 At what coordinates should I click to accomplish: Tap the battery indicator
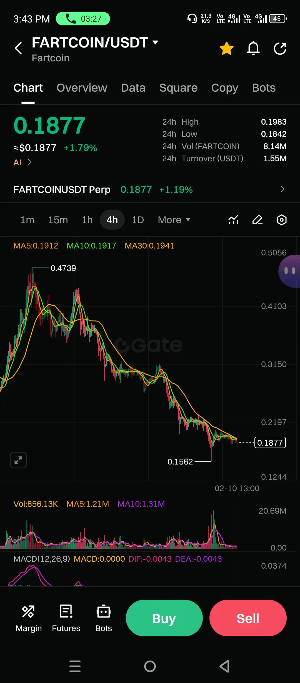click(x=278, y=19)
